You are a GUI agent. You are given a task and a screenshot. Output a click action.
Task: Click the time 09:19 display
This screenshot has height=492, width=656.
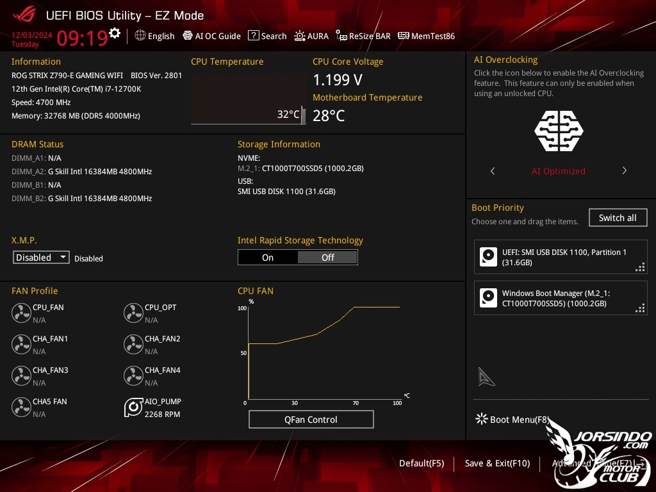point(82,38)
